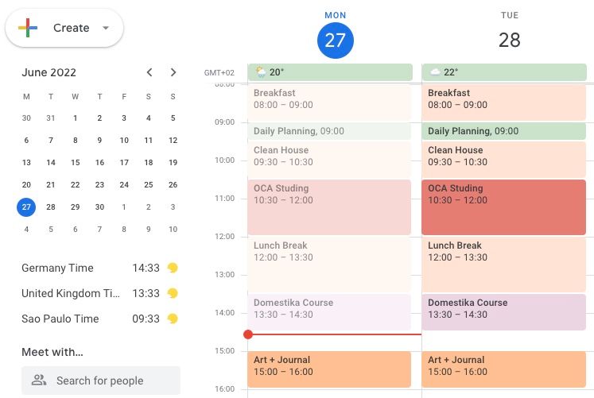
Task: Type in the Search for people field
Action: tap(111, 381)
